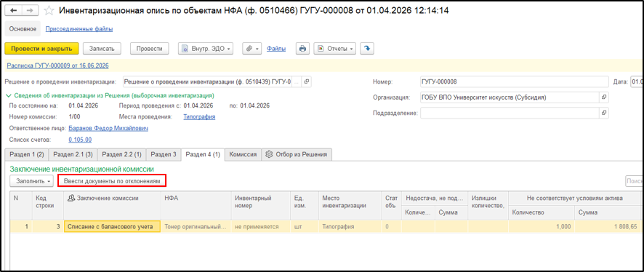Open the Файлы link
The width and height of the screenshot is (644, 272).
pyautogui.click(x=276, y=49)
